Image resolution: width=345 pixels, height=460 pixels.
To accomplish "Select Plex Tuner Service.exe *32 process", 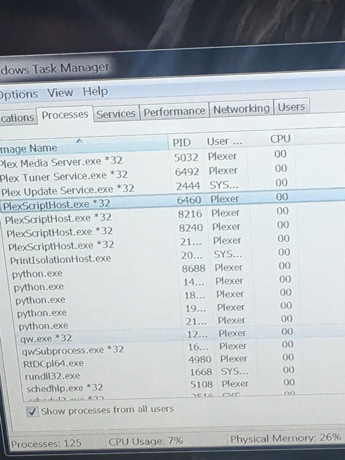I will 172,173.
